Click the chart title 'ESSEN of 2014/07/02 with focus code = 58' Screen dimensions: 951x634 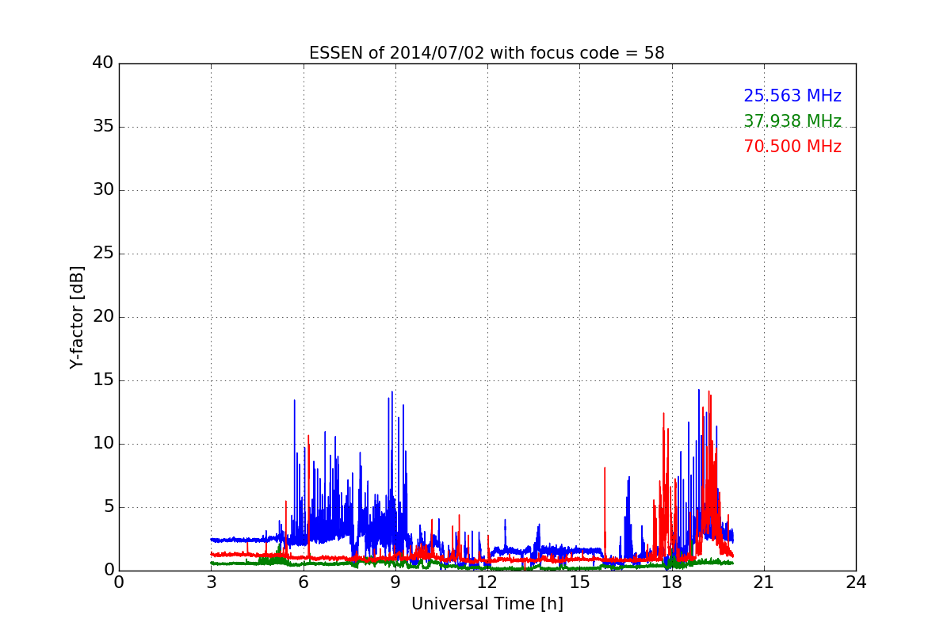coord(487,53)
